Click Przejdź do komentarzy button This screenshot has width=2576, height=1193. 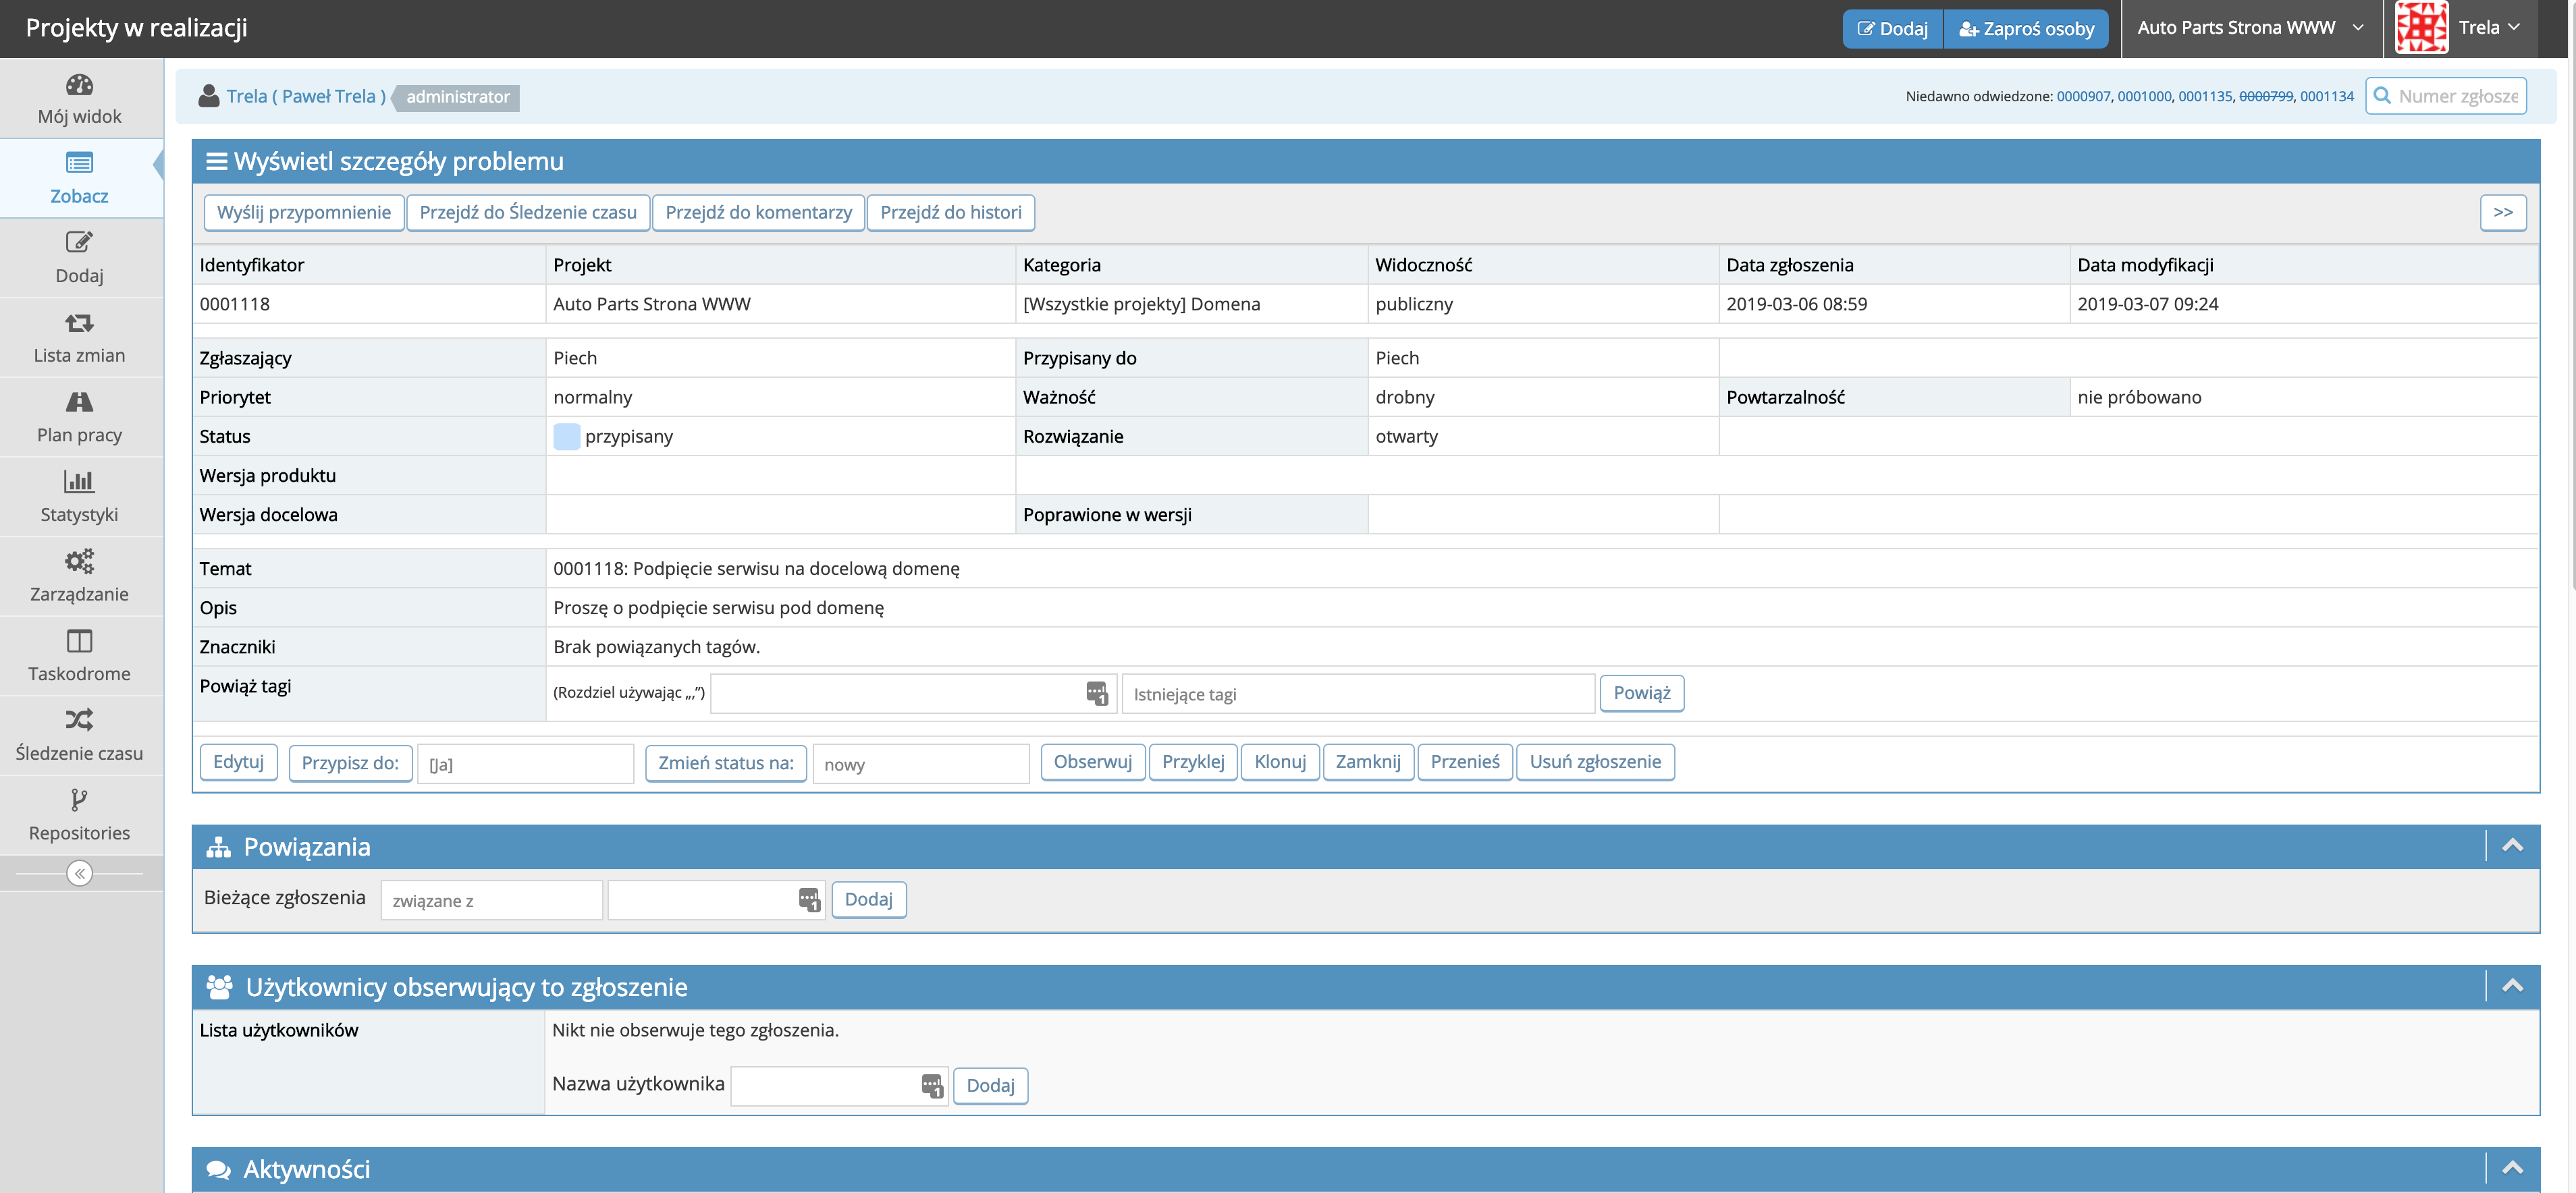(758, 212)
